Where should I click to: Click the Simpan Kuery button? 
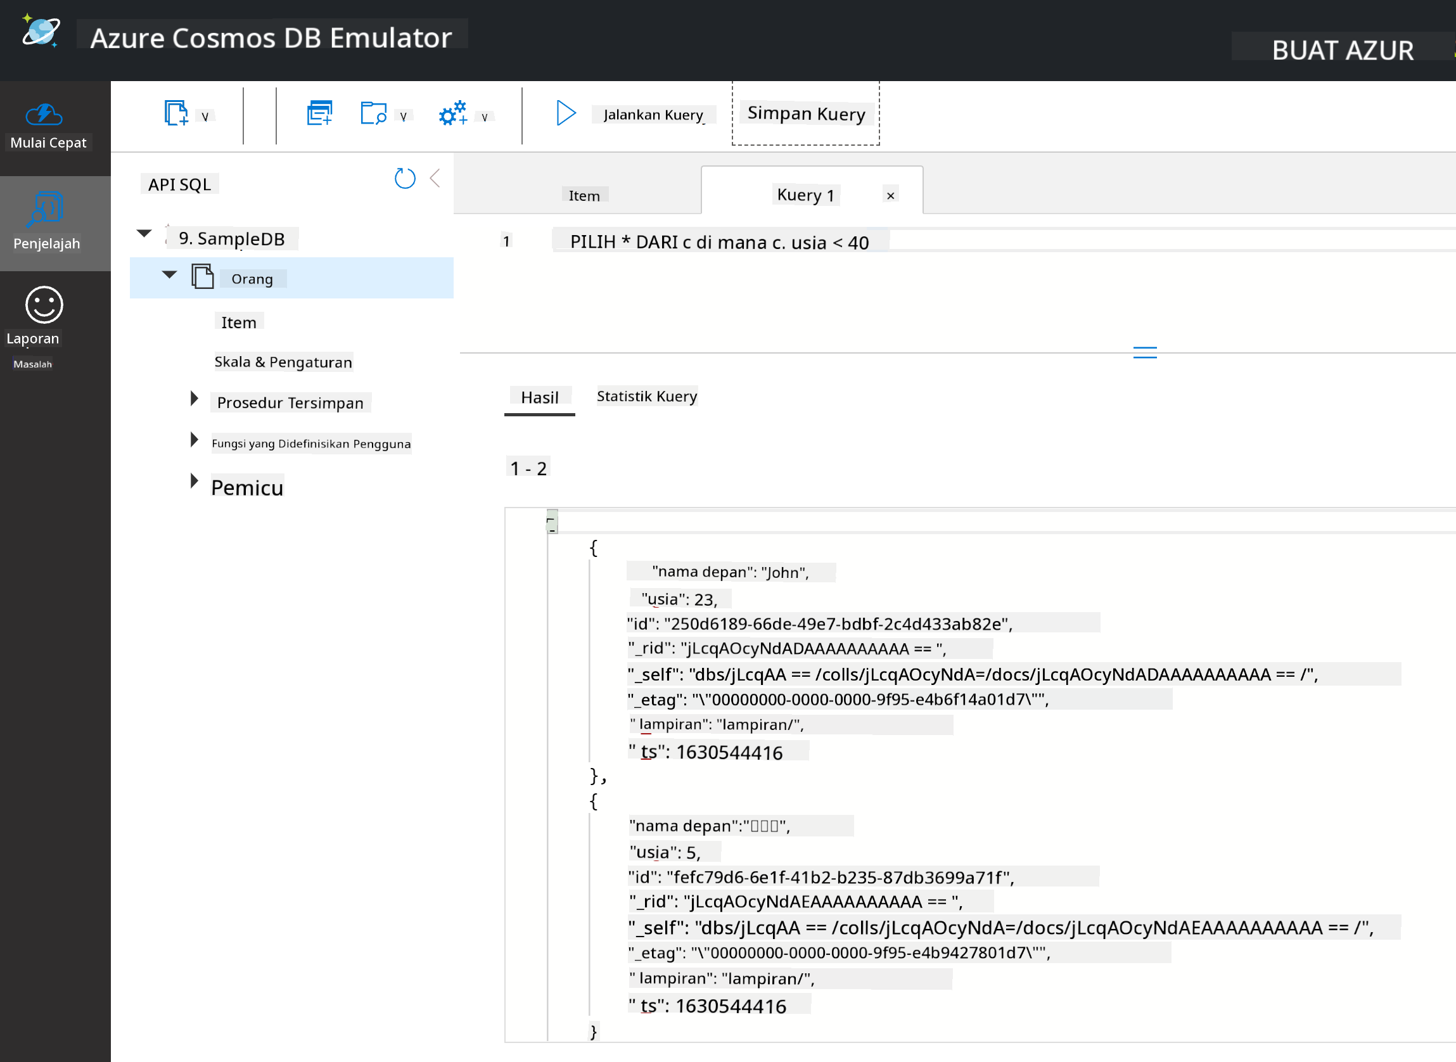[806, 113]
